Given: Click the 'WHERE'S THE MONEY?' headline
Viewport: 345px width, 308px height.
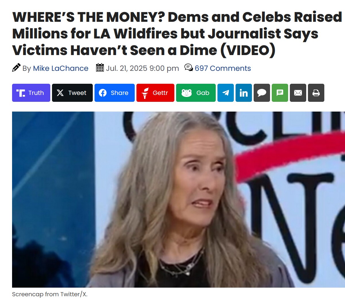Looking at the screenshot, I should pyautogui.click(x=177, y=34).
